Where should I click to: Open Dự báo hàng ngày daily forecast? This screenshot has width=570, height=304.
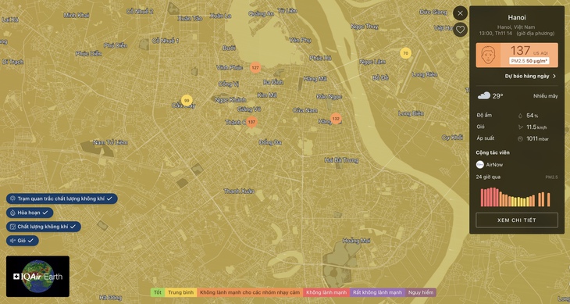[x=530, y=77]
